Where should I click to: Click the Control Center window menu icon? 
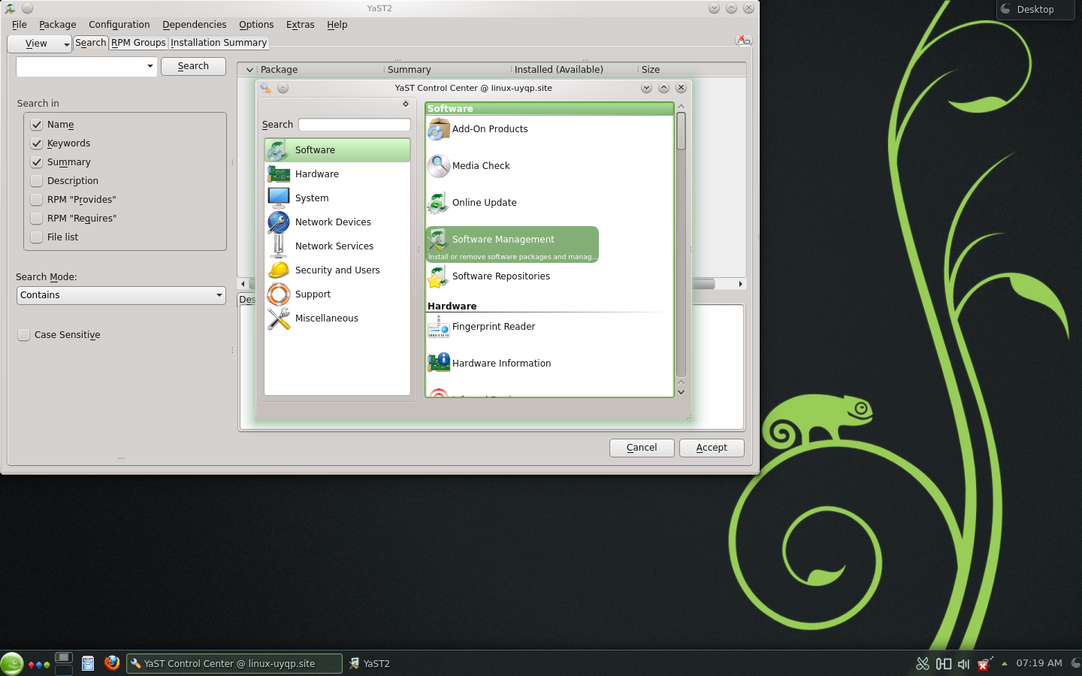(x=266, y=88)
